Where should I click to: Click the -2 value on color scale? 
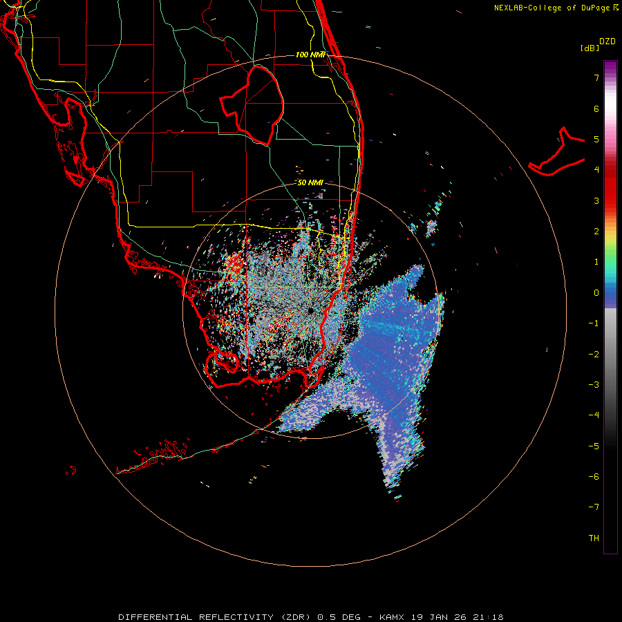594,355
